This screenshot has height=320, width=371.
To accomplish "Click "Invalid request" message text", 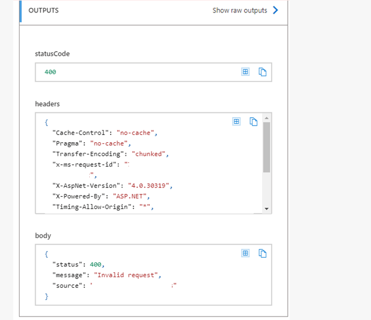I will coord(126,275).
